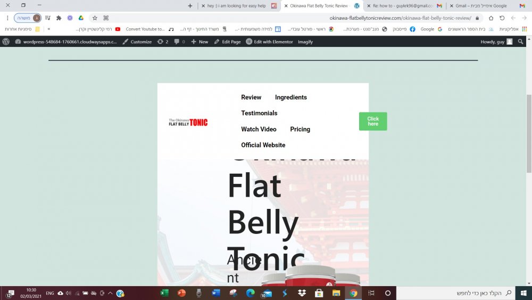The image size is (532, 300).
Task: Open File Explorer from the taskbar
Action: click(x=336, y=293)
